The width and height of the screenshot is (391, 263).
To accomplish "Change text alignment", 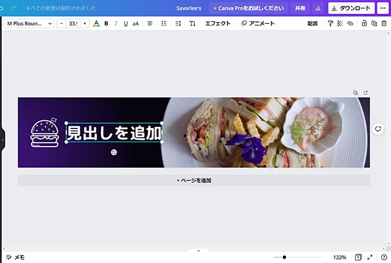I will coord(150,24).
